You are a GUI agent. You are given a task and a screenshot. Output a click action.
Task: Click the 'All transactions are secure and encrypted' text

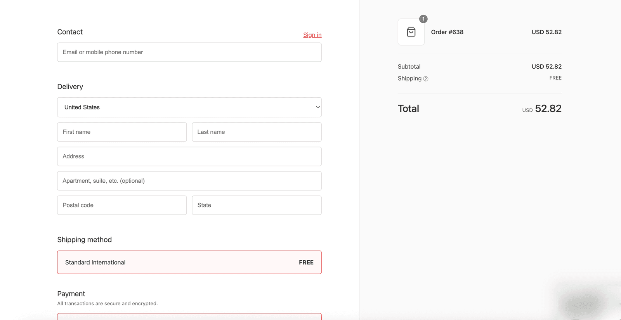[108, 304]
